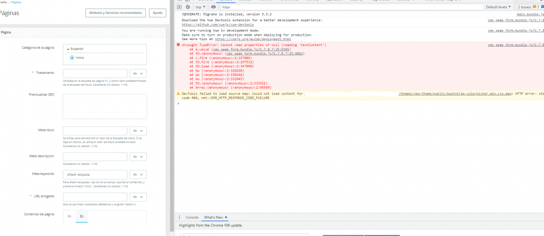
Task: Click the JQMIGRATE Migrate is installed message
Action: tap(226, 15)
